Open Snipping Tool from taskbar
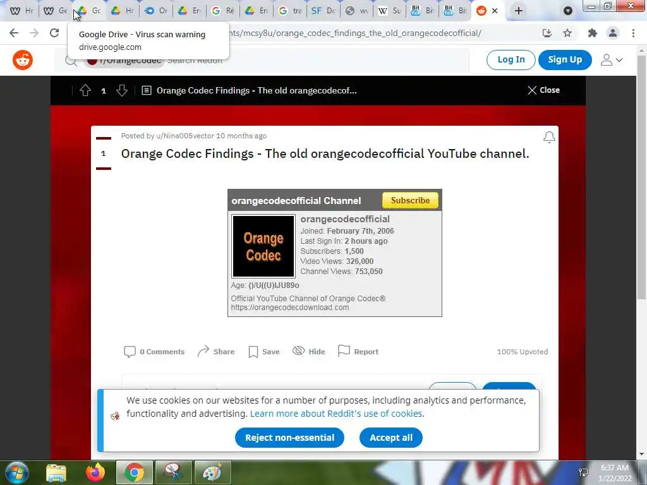This screenshot has width=647, height=485. [174, 472]
